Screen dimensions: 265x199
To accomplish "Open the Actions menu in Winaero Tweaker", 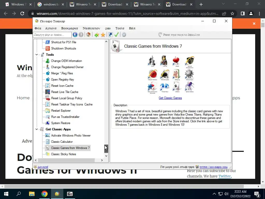I will point(51,28).
